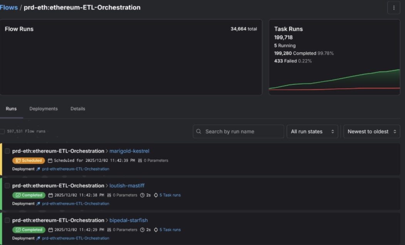Click timestamp 2025/12/02 11:42:29 PM
Image resolution: width=405 pixels, height=245 pixels.
coord(79,230)
